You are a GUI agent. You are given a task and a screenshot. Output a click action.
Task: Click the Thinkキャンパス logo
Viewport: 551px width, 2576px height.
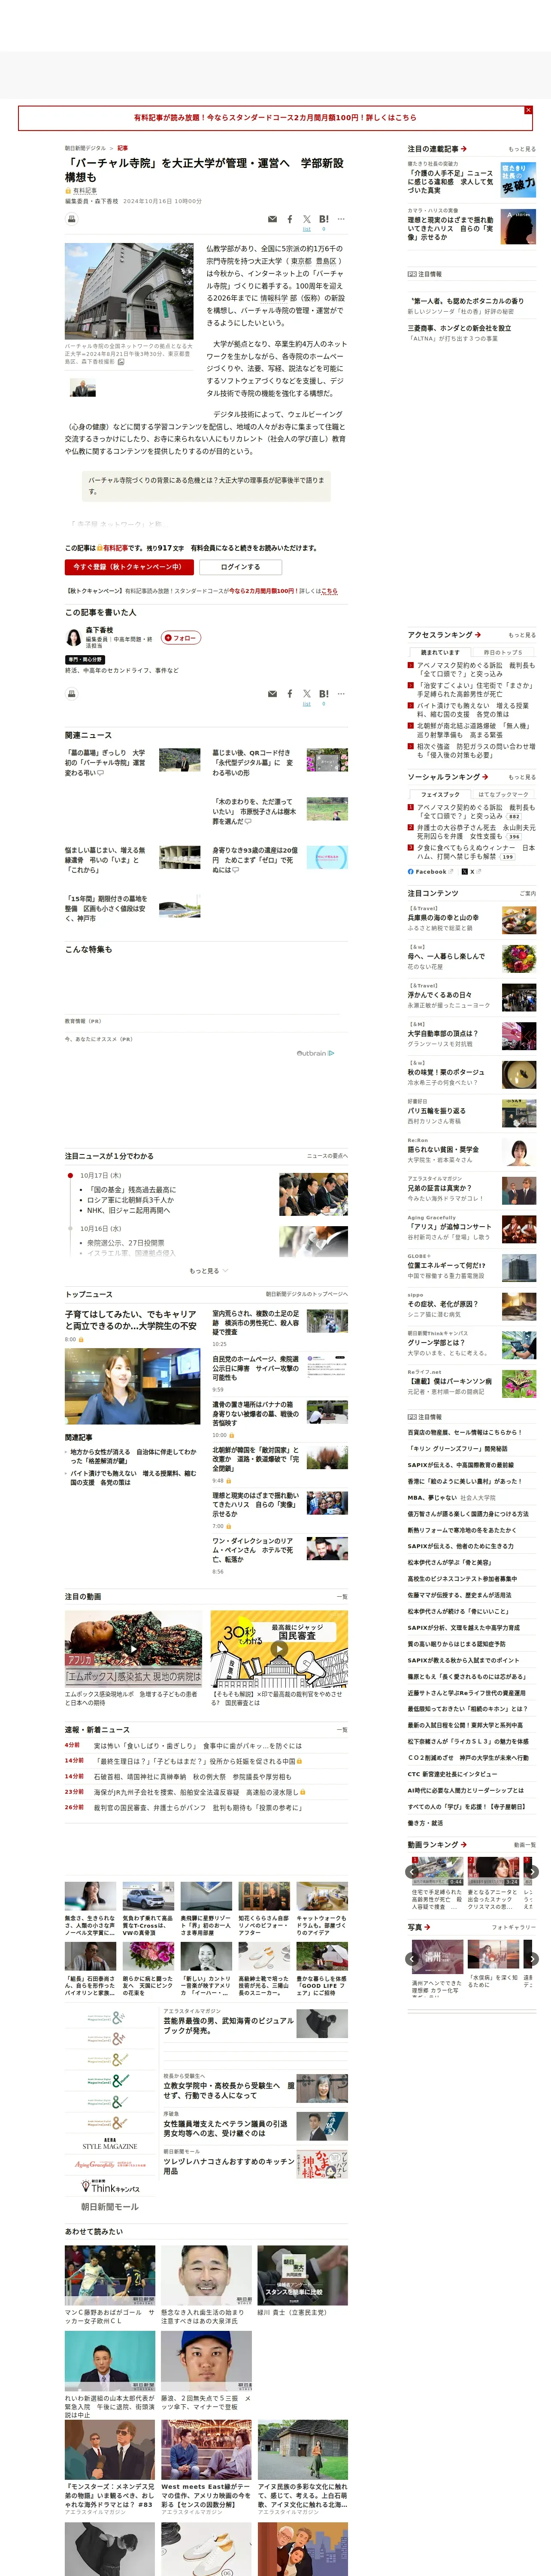pyautogui.click(x=110, y=2187)
